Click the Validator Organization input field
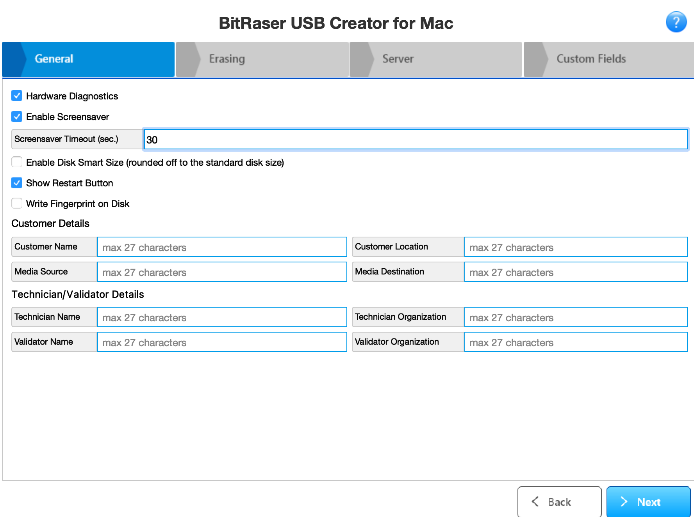 point(576,342)
